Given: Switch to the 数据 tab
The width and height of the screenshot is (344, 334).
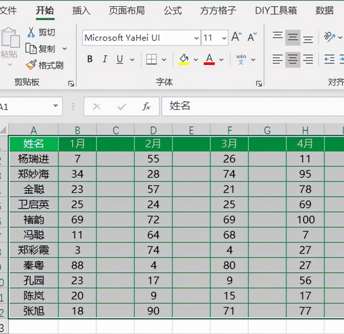Looking at the screenshot, I should click(x=324, y=11).
